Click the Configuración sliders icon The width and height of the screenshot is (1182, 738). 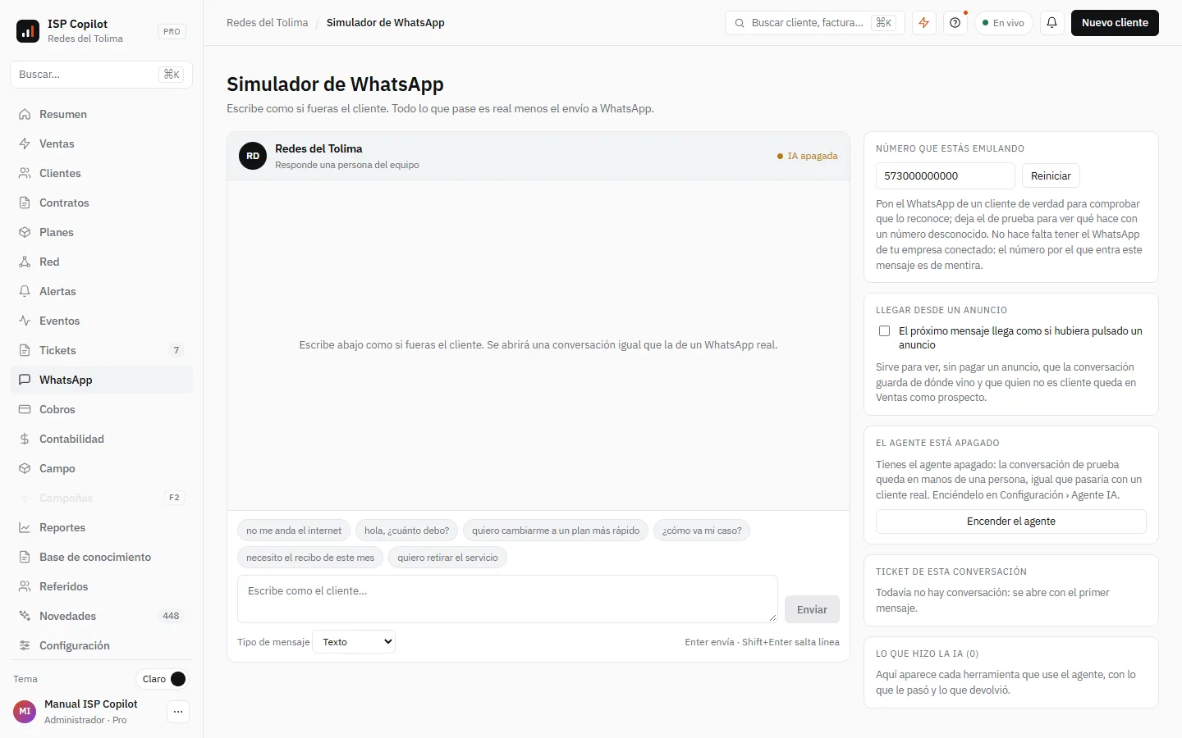coord(25,645)
